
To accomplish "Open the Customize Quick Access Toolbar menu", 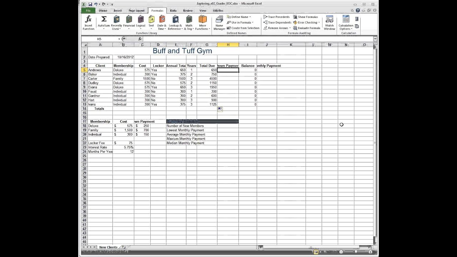I will [x=112, y=4].
